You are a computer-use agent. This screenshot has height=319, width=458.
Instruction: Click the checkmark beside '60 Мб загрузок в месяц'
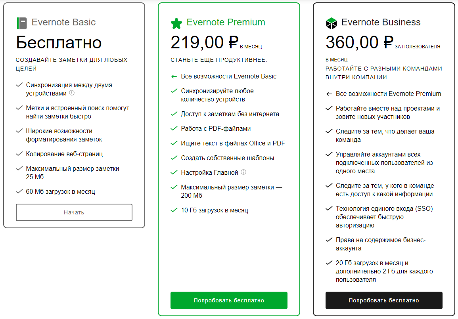[19, 191]
